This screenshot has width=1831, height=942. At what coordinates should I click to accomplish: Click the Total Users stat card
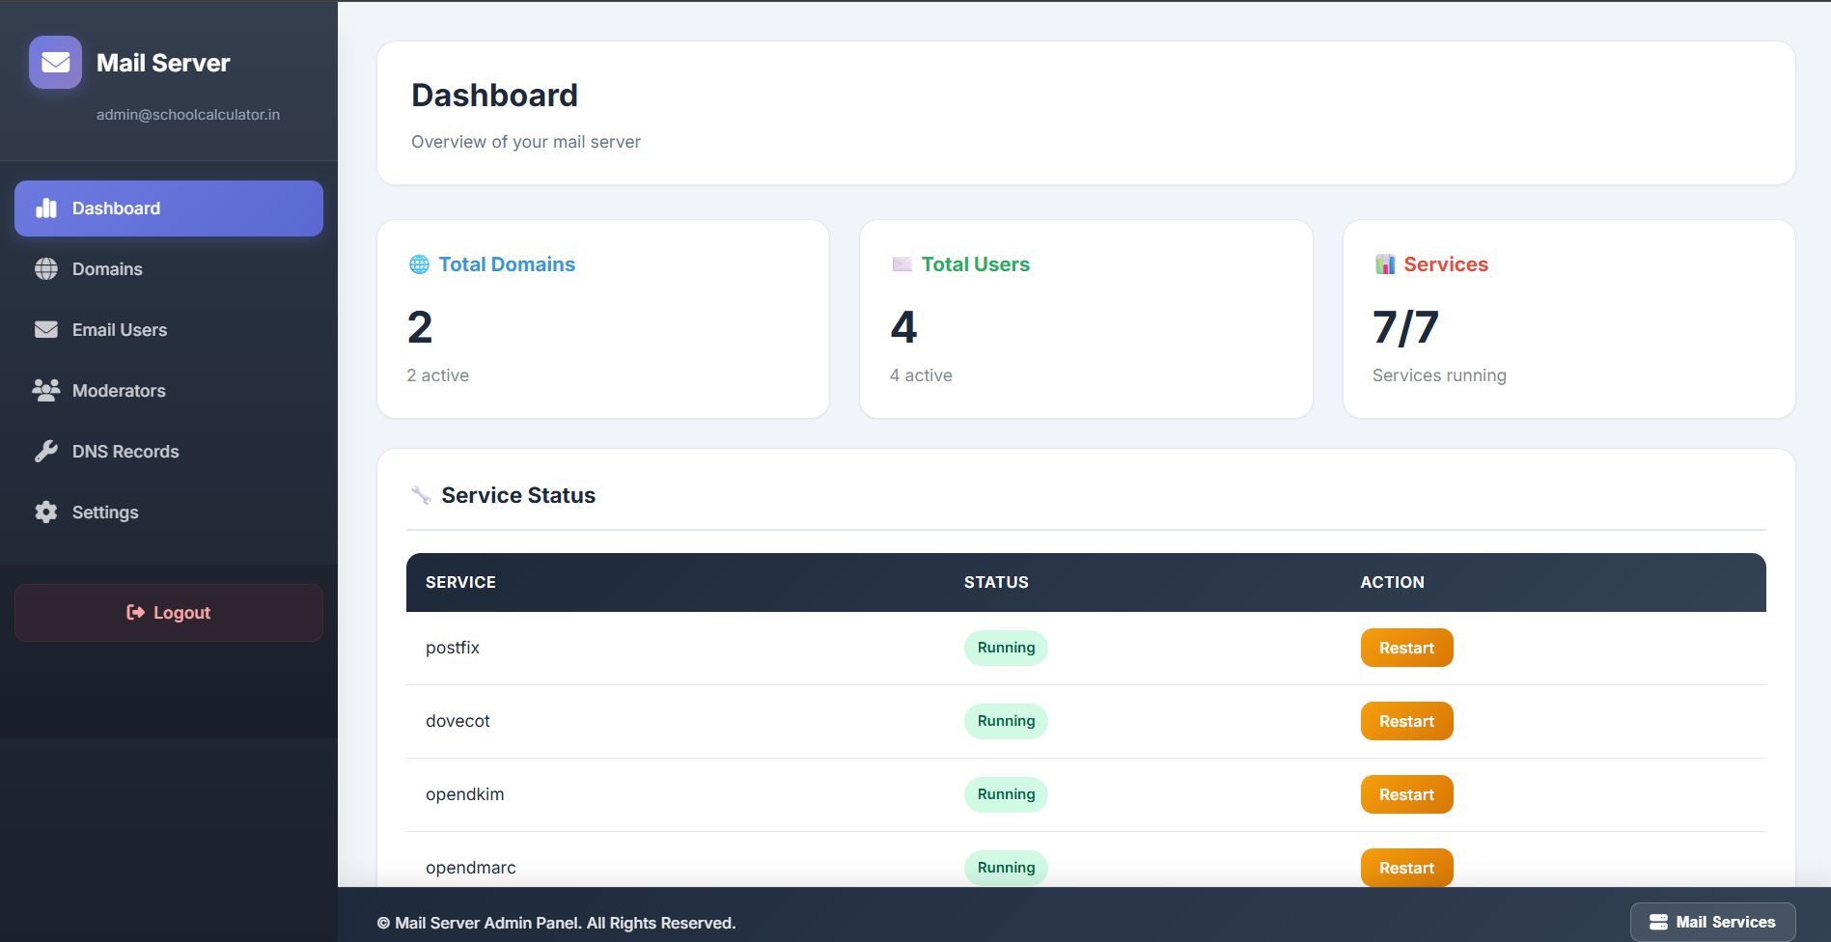point(1085,319)
